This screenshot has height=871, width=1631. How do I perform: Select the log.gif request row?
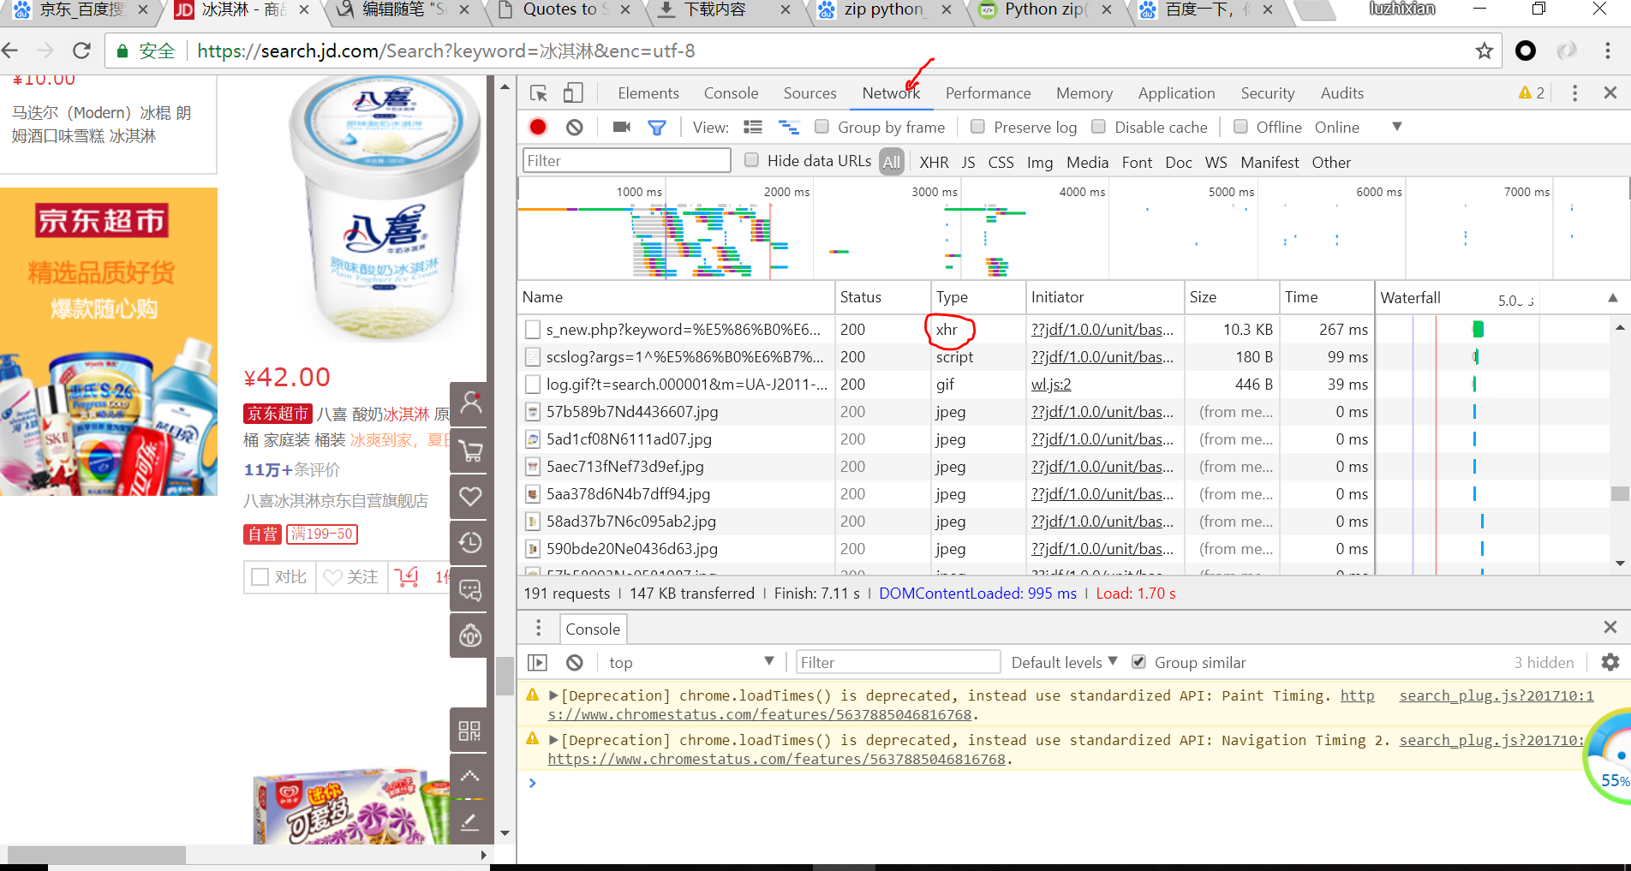click(x=946, y=384)
